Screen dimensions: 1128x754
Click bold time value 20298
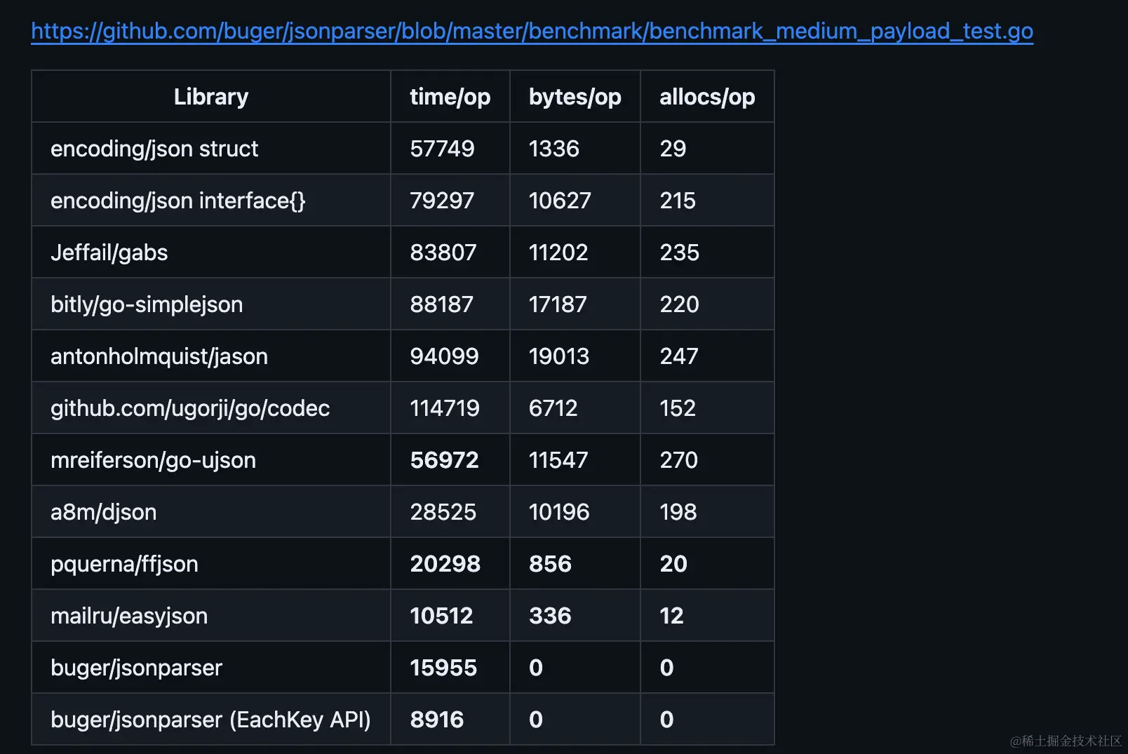click(445, 564)
